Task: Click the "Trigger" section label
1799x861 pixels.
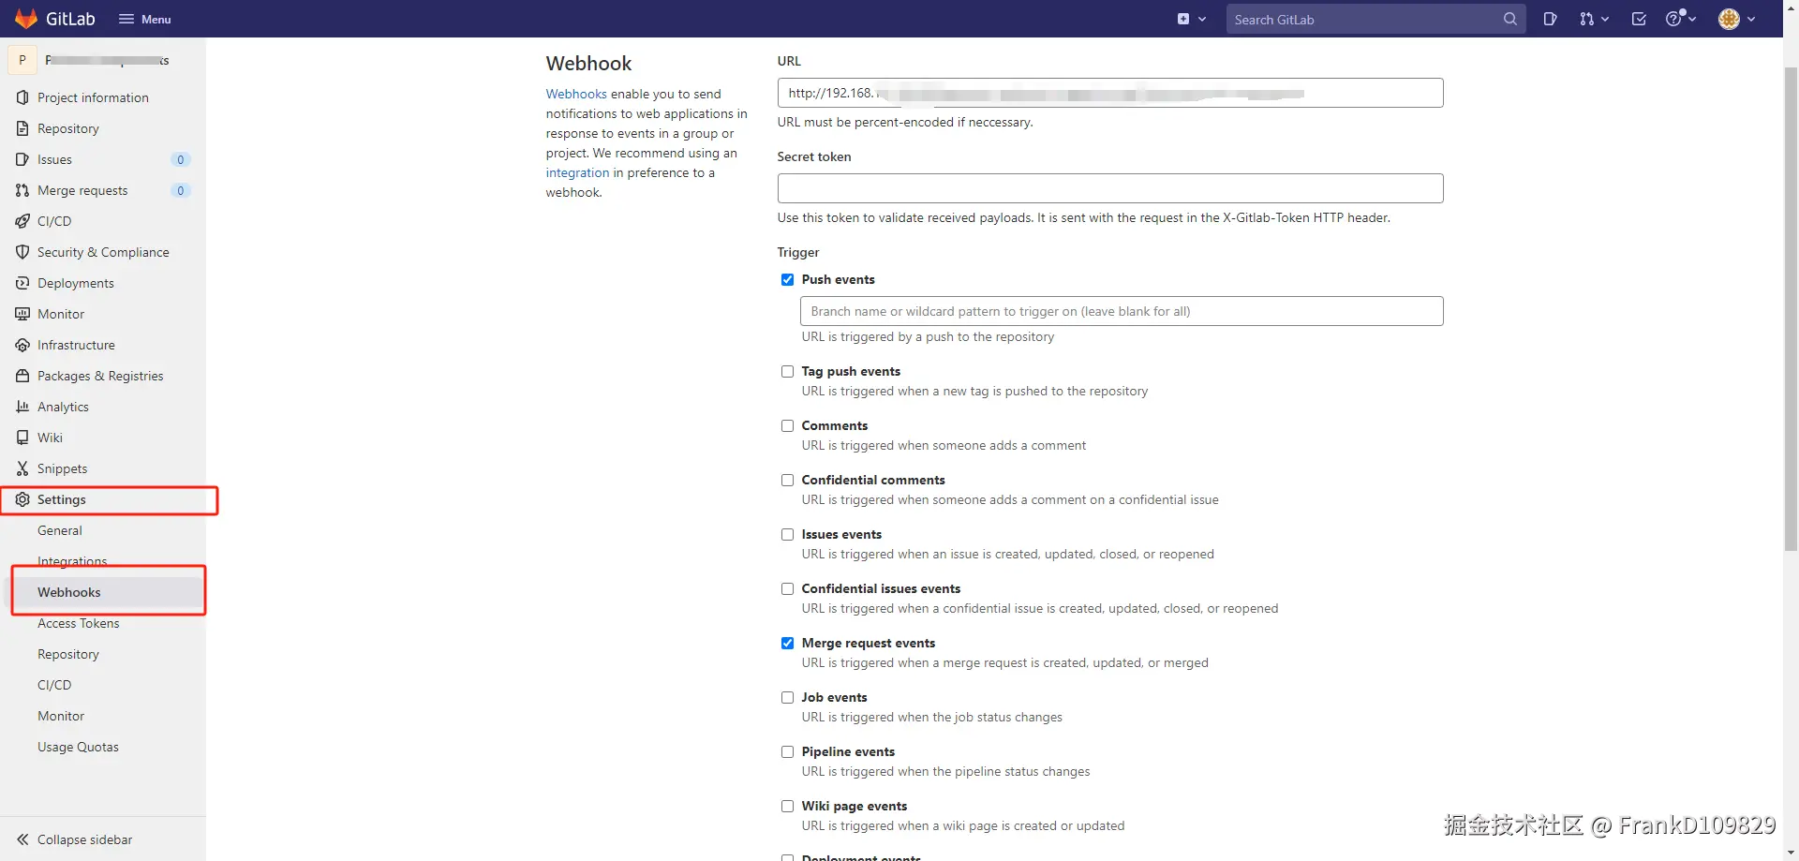Action: click(798, 252)
